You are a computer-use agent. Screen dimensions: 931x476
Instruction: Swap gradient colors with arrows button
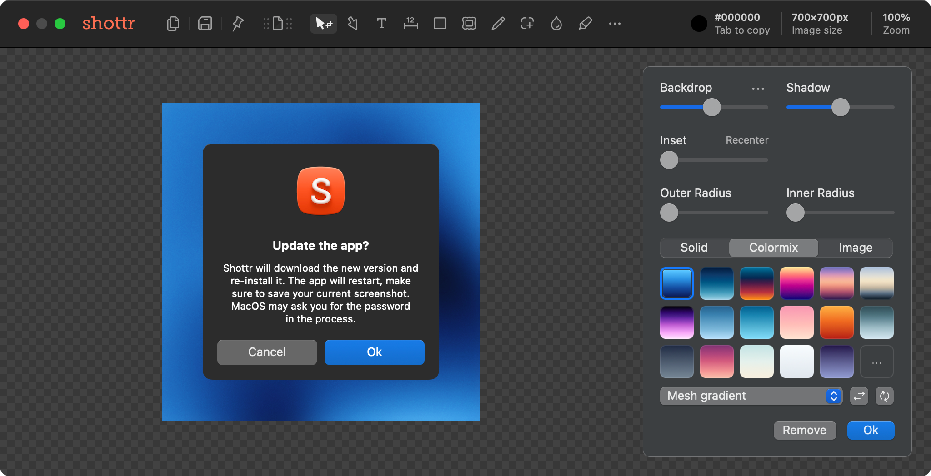click(x=859, y=396)
